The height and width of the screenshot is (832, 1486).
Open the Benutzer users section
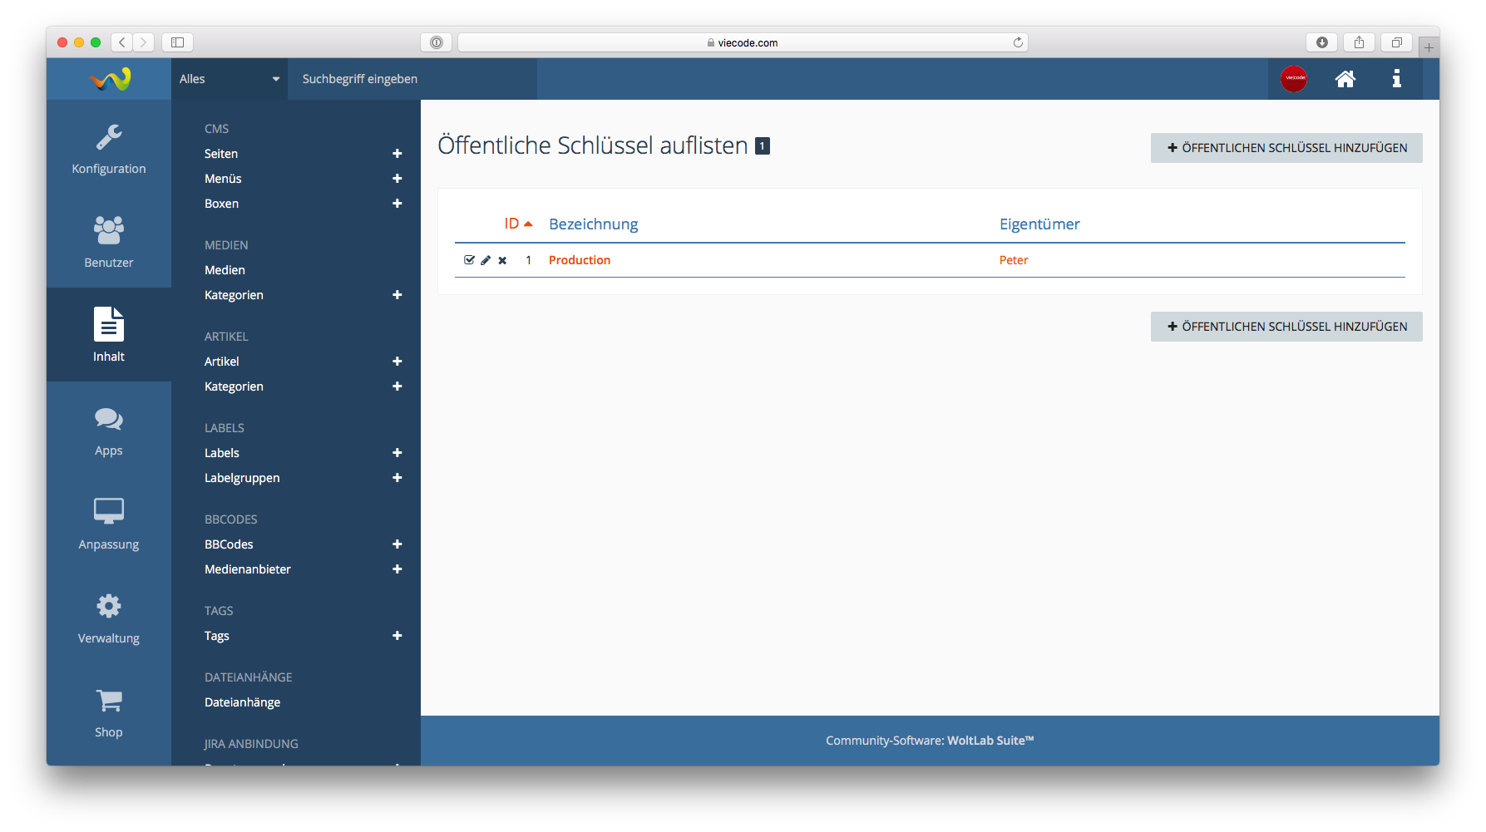click(x=109, y=242)
